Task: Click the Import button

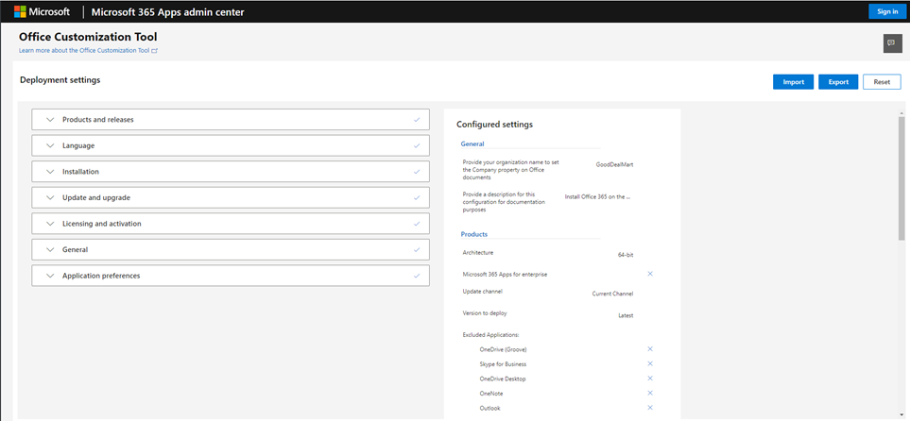Action: click(x=794, y=82)
